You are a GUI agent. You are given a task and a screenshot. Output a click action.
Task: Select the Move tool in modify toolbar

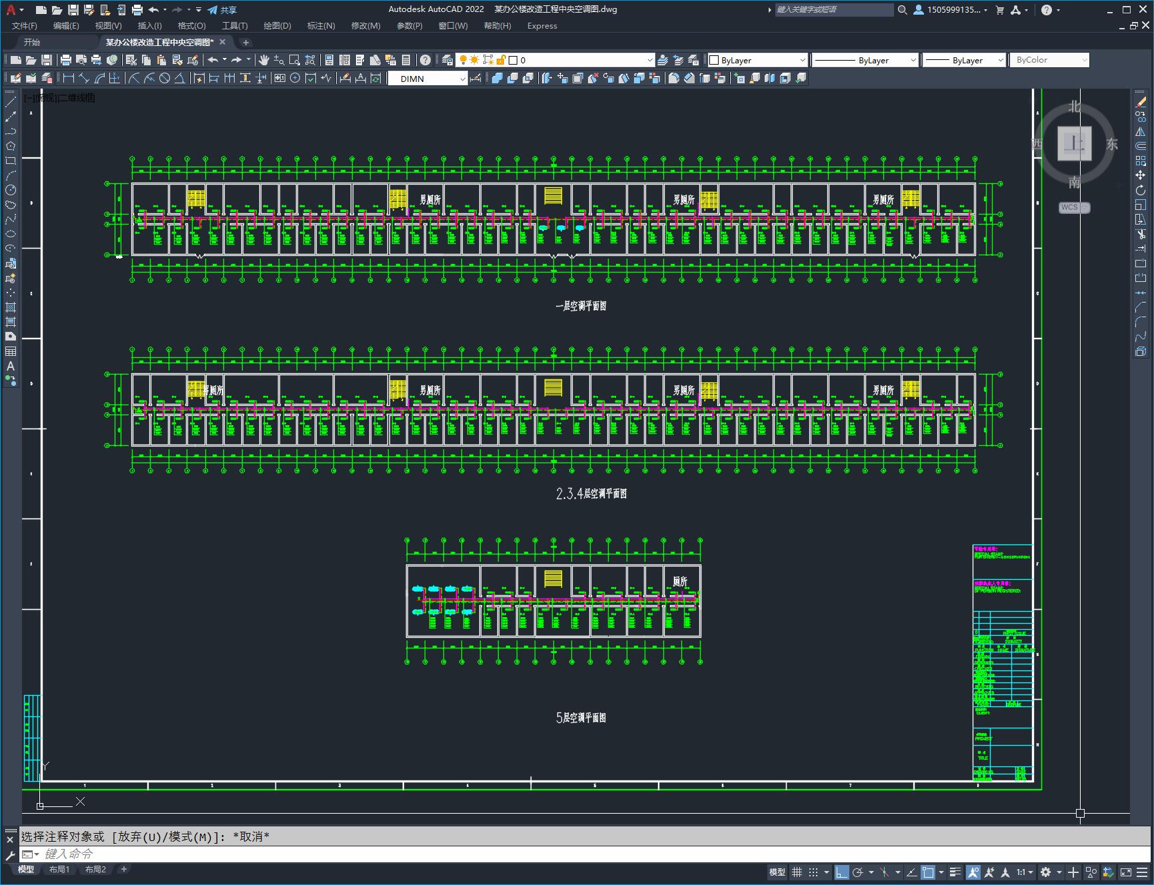[x=1141, y=175]
